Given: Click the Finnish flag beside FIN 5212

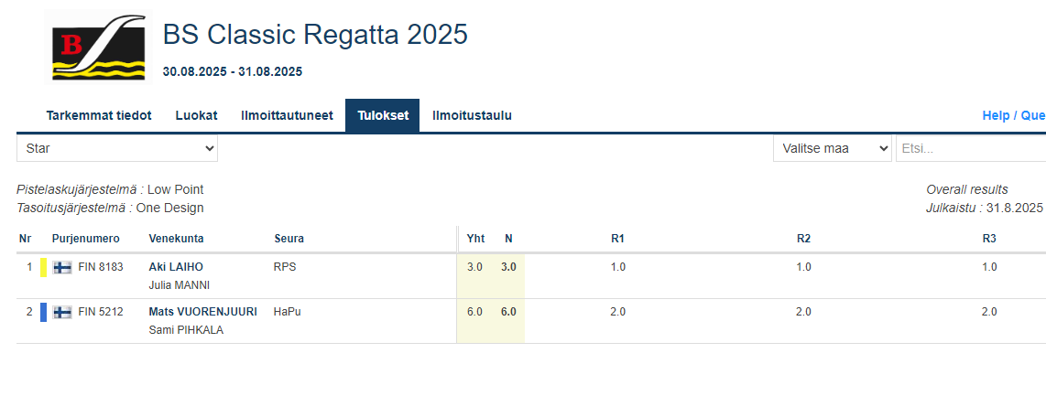Looking at the screenshot, I should point(62,312).
